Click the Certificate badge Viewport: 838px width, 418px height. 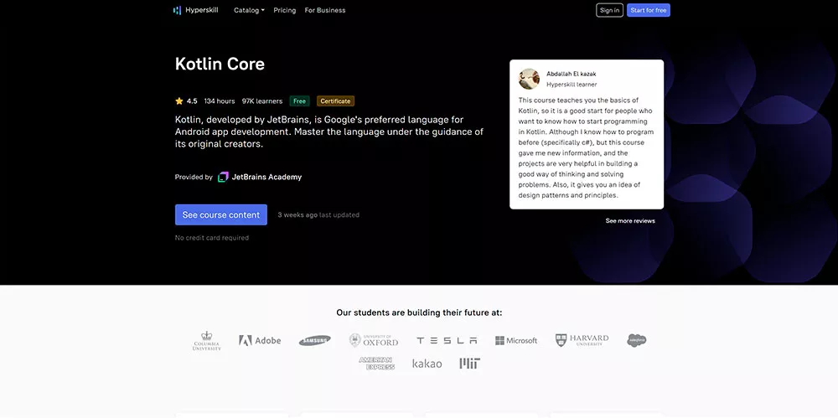click(335, 101)
